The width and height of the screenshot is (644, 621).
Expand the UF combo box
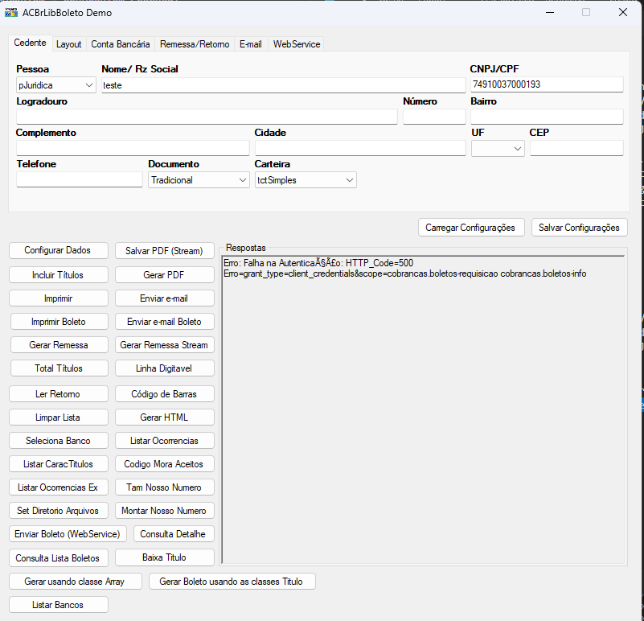498,148
